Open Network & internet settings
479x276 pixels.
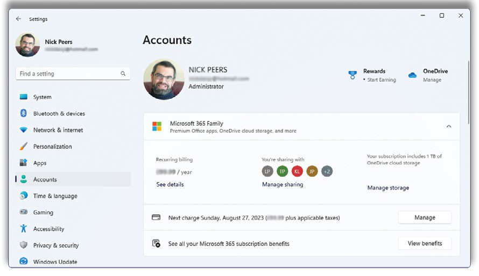coord(73,130)
